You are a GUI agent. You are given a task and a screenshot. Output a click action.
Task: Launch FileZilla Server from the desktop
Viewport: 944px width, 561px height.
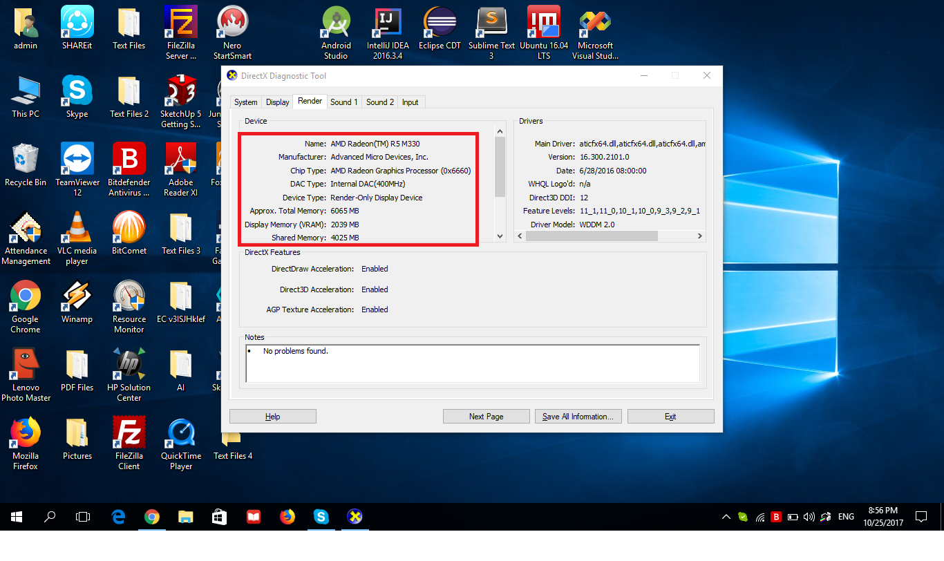pyautogui.click(x=181, y=32)
